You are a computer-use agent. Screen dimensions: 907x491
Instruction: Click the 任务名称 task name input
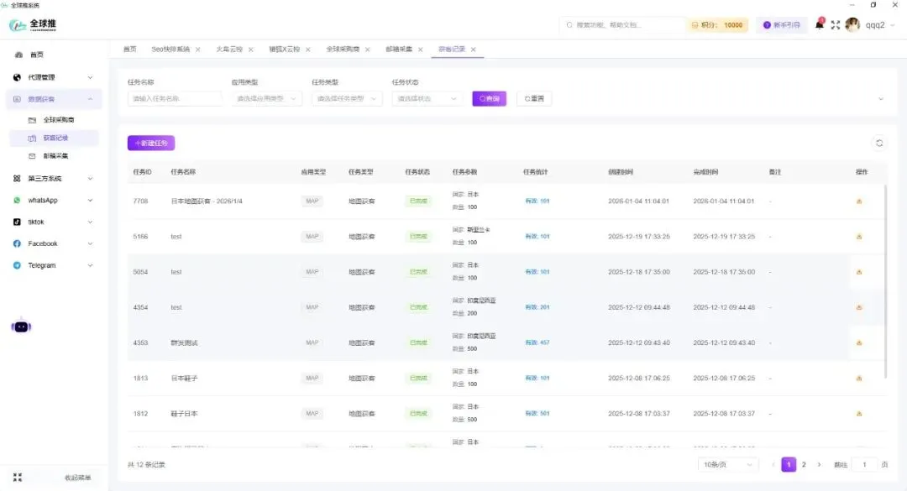point(175,99)
